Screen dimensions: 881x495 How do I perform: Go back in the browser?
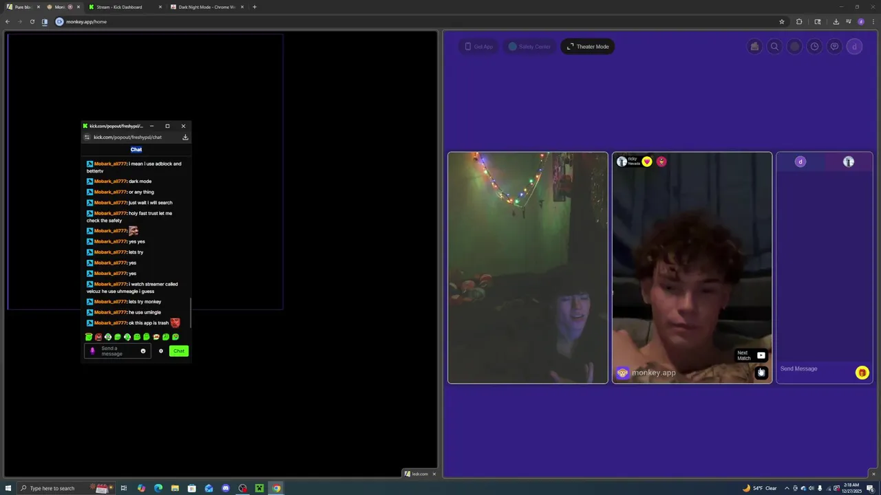[7, 22]
